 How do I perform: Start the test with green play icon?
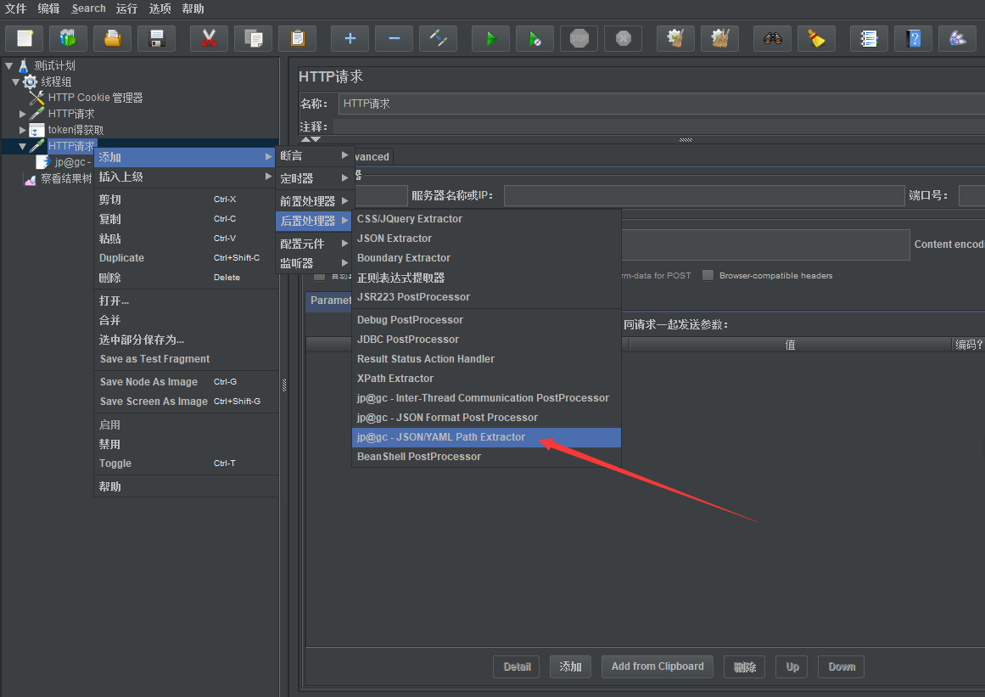tap(490, 38)
